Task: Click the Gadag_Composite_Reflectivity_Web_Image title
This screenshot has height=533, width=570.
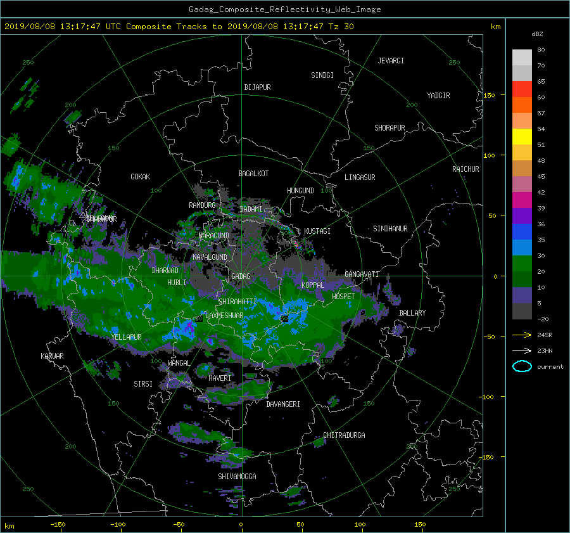Action: click(284, 10)
